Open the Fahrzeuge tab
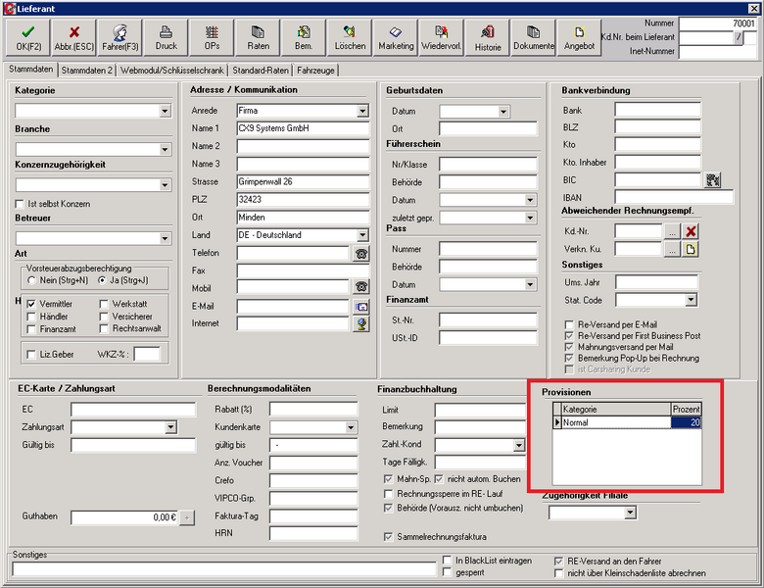The width and height of the screenshot is (764, 588). click(x=318, y=71)
